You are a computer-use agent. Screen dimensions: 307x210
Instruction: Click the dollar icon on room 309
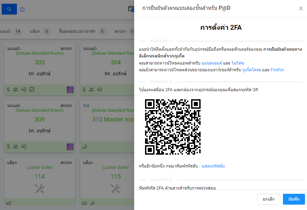point(8,147)
